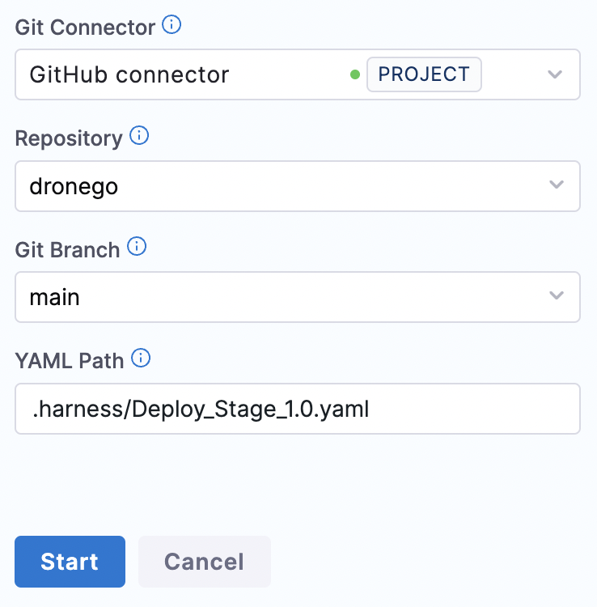Click the Start button

(x=70, y=562)
